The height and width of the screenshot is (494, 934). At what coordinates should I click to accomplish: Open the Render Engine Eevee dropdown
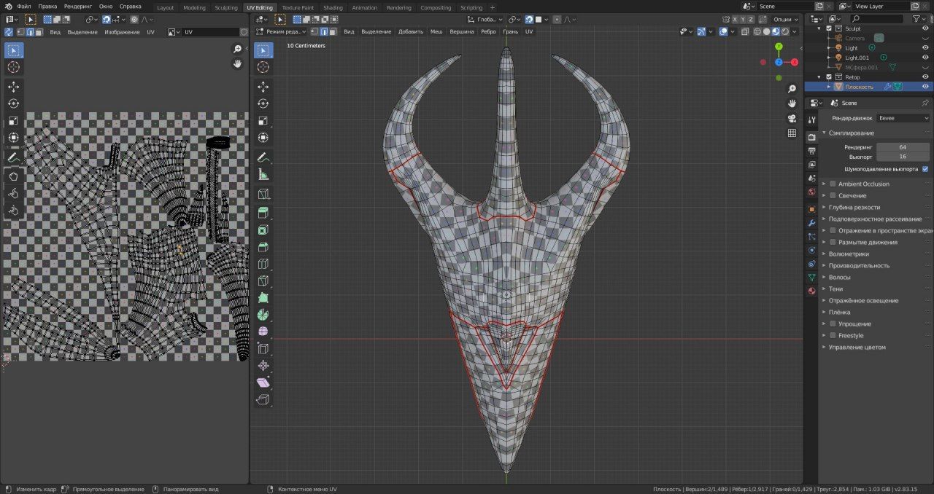[903, 118]
